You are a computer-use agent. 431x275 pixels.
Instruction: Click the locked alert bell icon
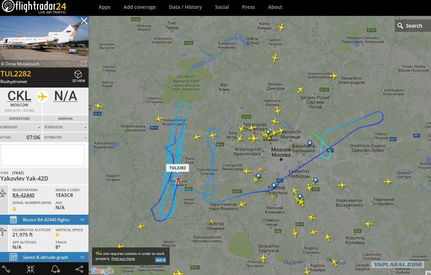point(55,269)
